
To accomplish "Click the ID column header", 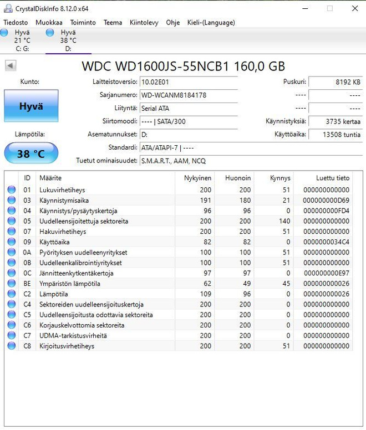I will click(x=27, y=178).
